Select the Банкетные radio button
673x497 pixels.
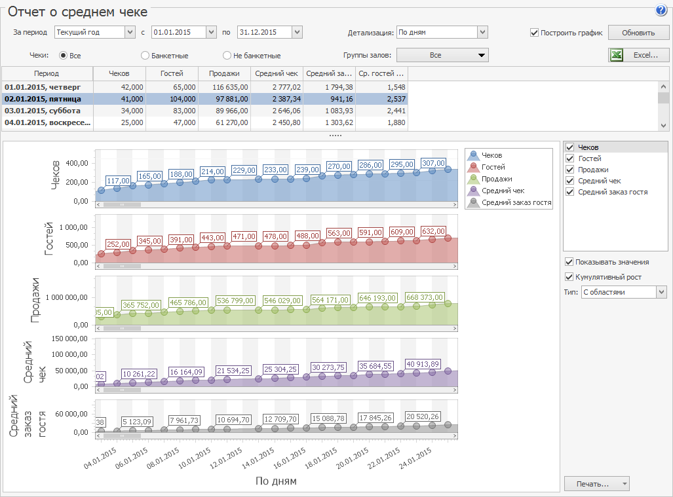click(146, 56)
